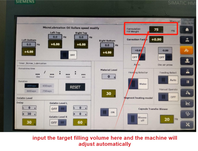
Task: Tap the Left Top +6.00 speed value
Action: [x=55, y=44]
